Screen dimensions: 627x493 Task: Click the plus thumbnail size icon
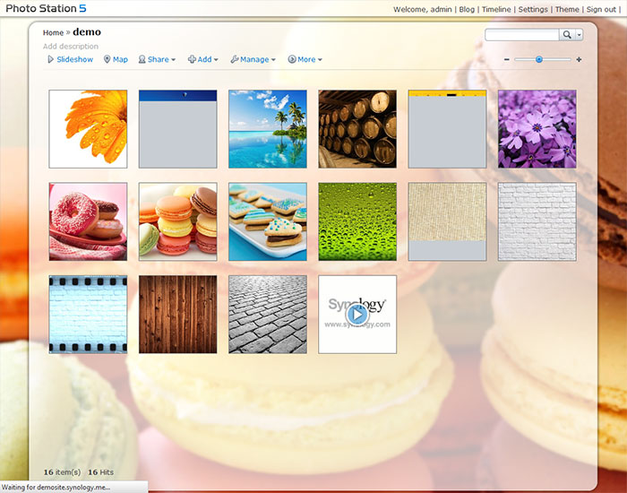[579, 60]
